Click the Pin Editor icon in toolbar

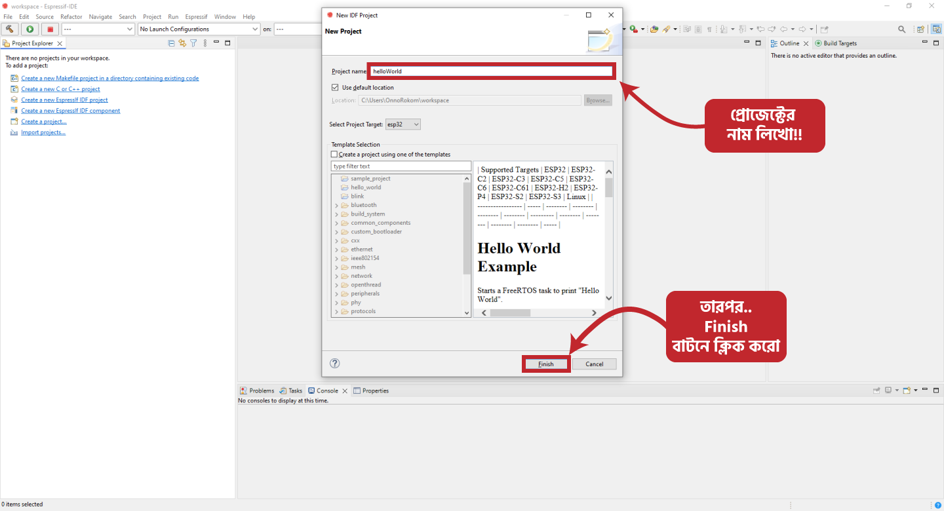[824, 29]
